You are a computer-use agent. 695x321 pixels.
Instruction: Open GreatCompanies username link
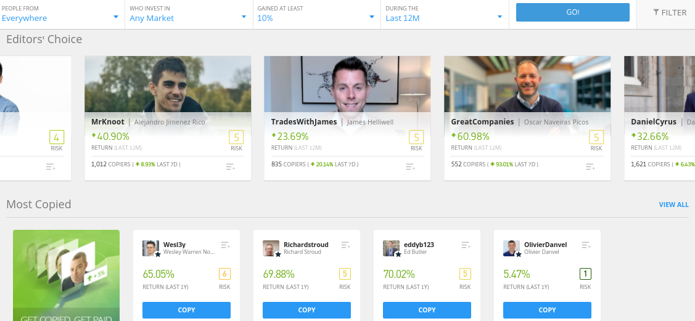click(482, 122)
